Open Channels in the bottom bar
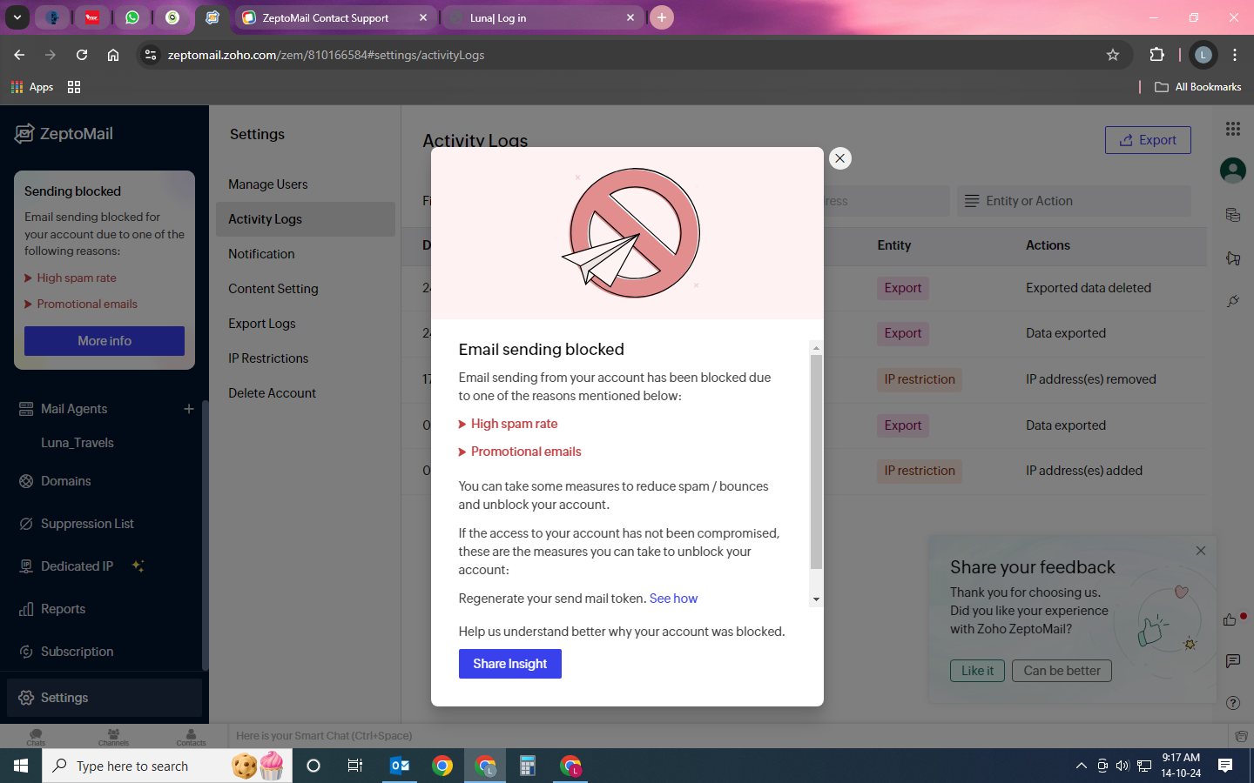Screen dimensions: 1254x783 coord(113,737)
